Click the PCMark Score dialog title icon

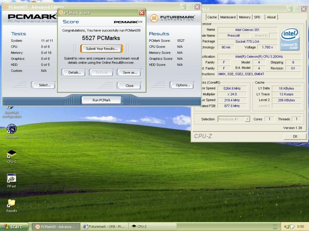[x=61, y=13]
